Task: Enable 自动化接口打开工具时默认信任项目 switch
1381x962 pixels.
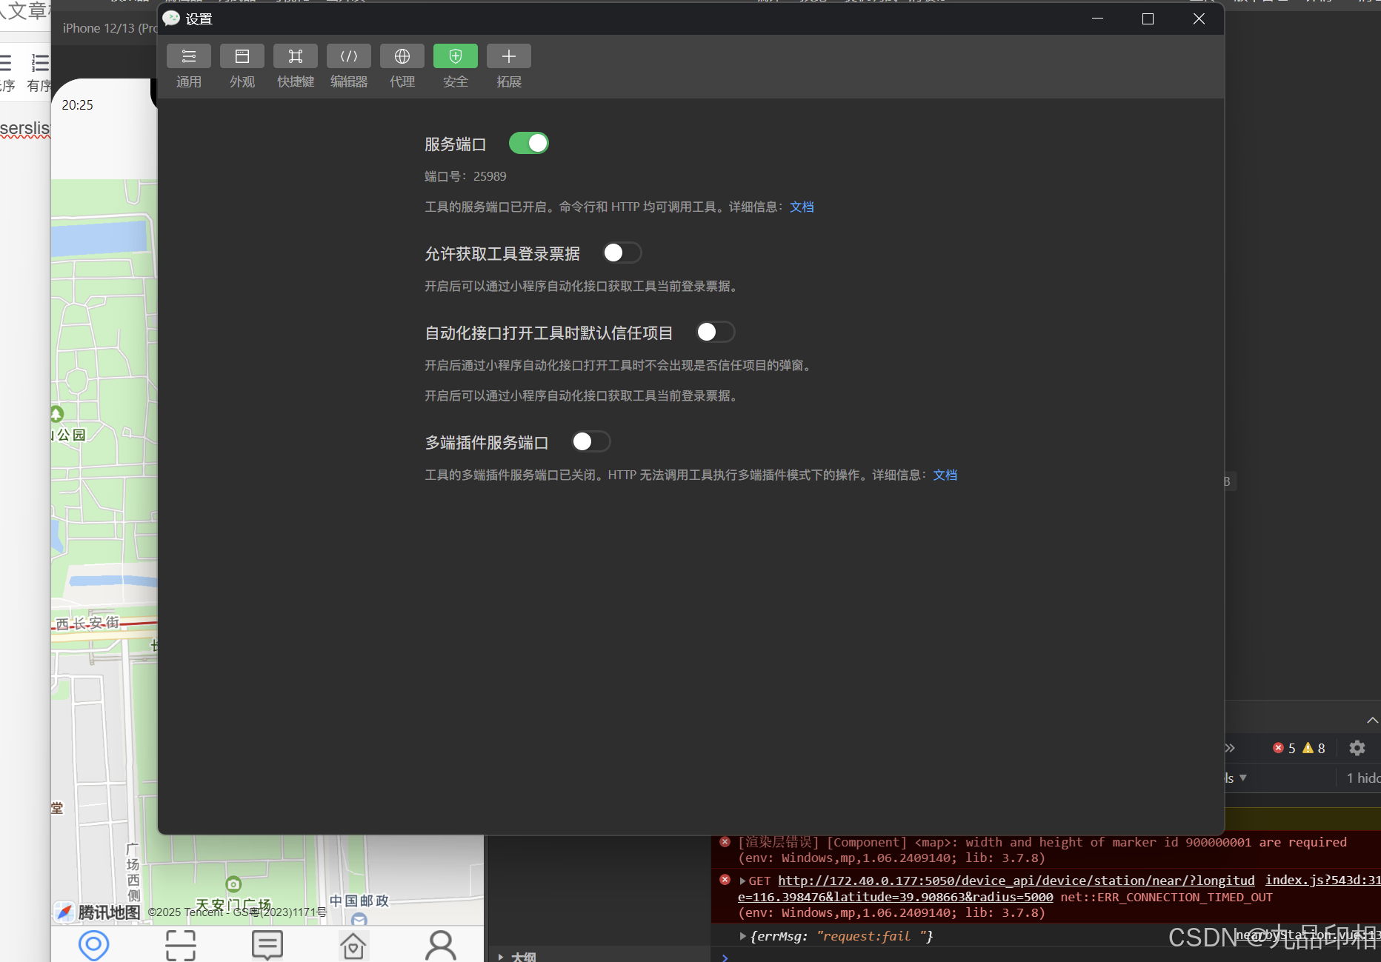Action: coord(715,332)
